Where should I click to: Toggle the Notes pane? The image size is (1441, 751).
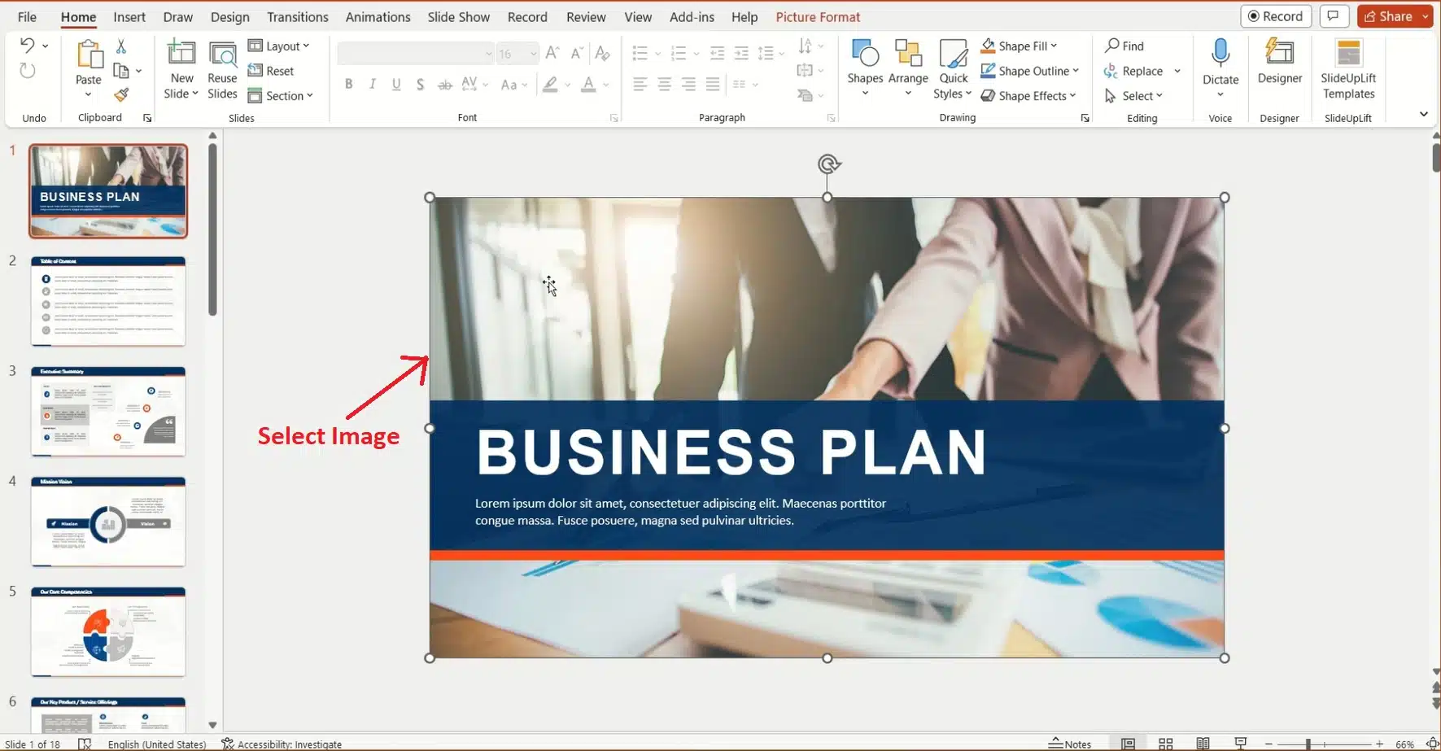(1070, 744)
